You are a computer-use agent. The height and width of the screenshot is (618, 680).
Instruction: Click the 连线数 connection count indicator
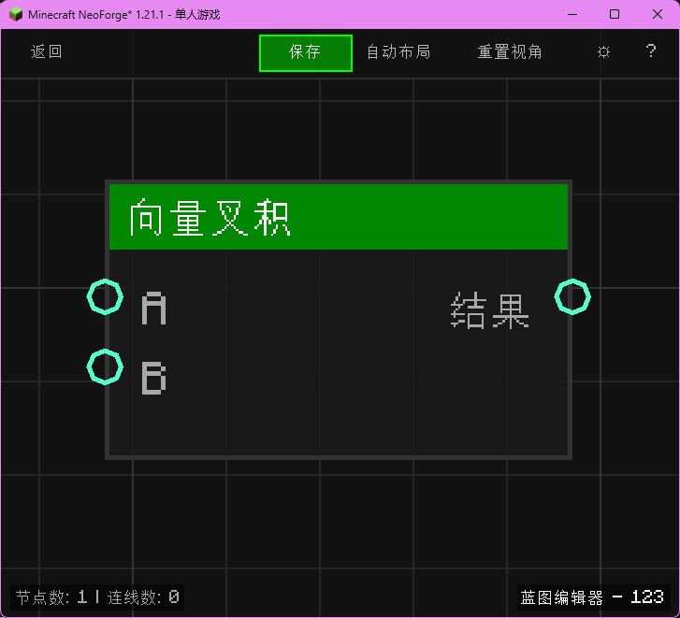tap(142, 597)
